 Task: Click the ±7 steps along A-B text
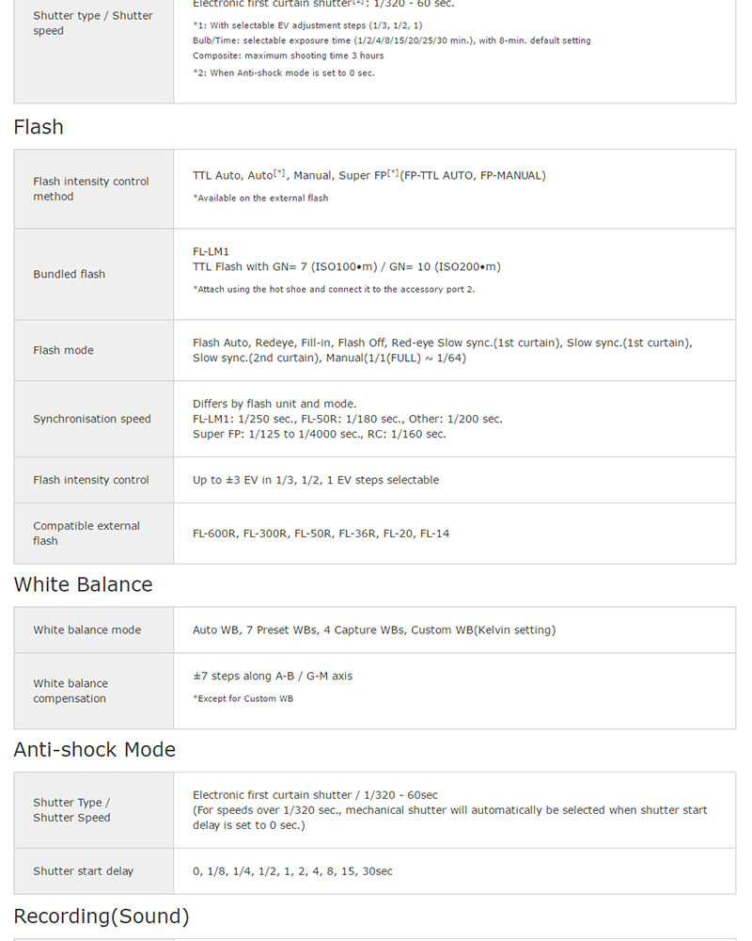[273, 676]
